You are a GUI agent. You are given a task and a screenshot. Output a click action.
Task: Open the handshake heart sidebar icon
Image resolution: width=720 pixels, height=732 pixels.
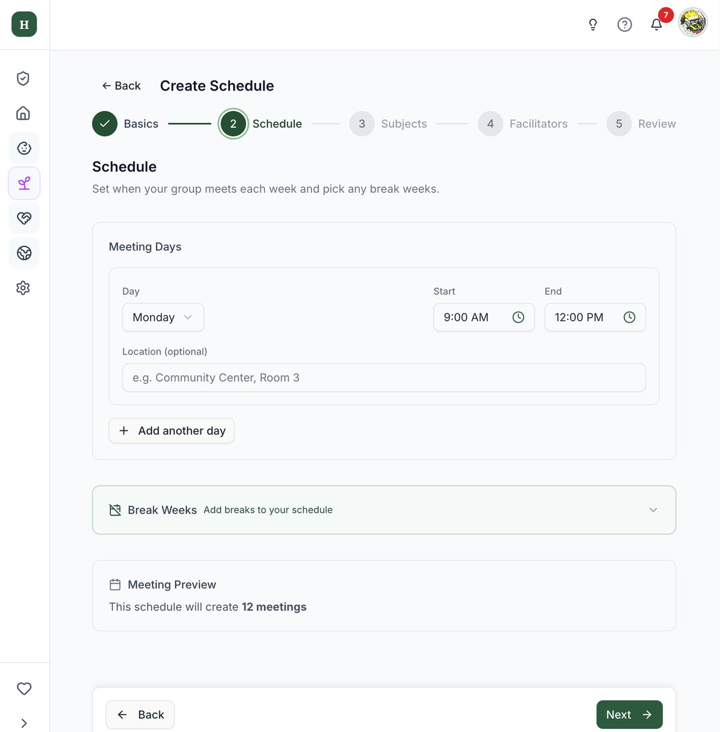pos(24,218)
